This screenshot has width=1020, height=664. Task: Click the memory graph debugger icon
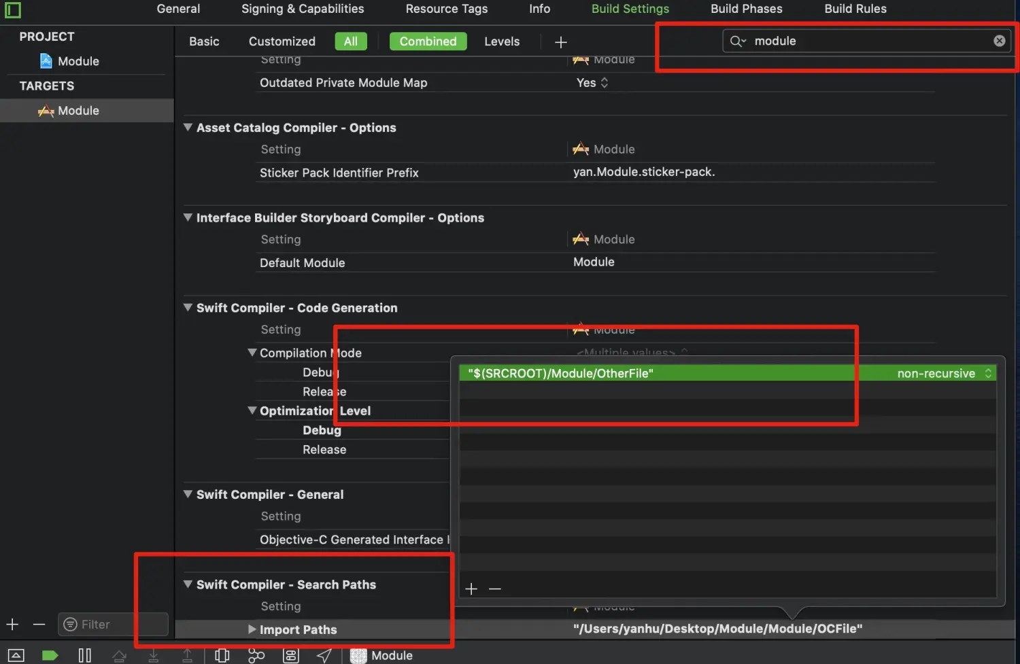256,654
